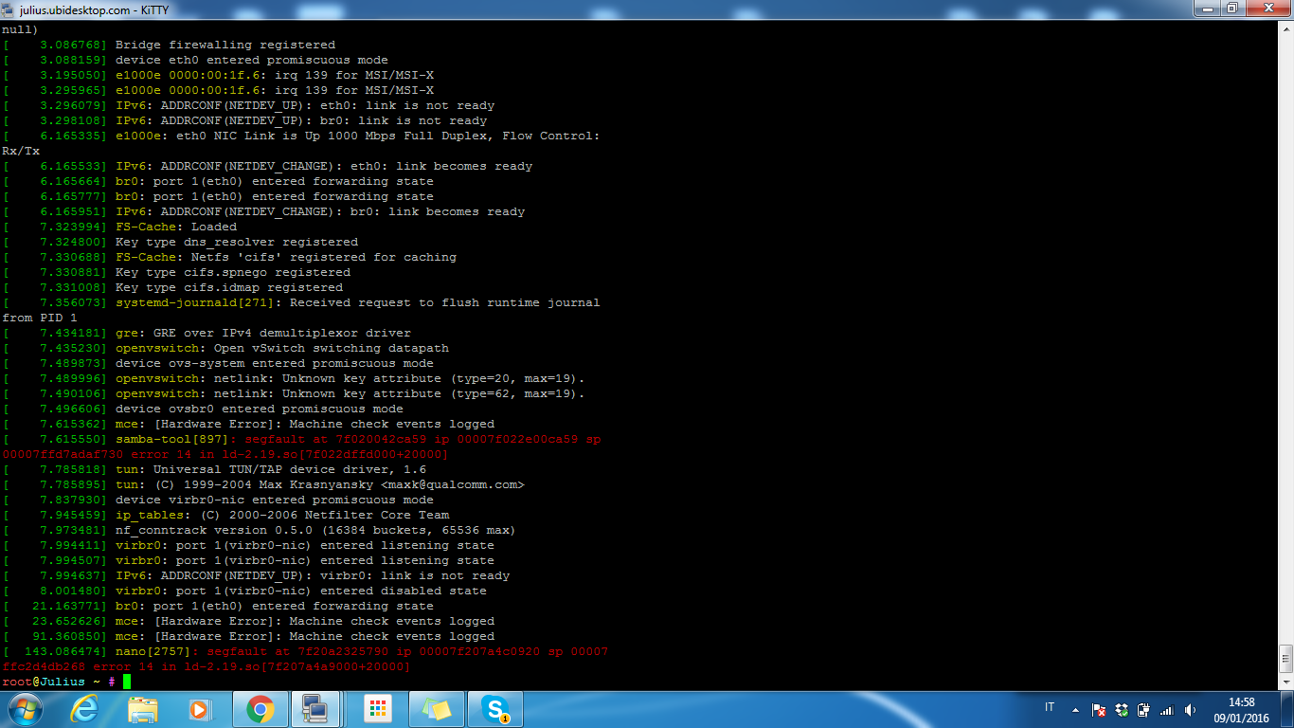This screenshot has height=728, width=1294.
Task: Click the terminal scrollbar down arrow
Action: tap(1285, 682)
